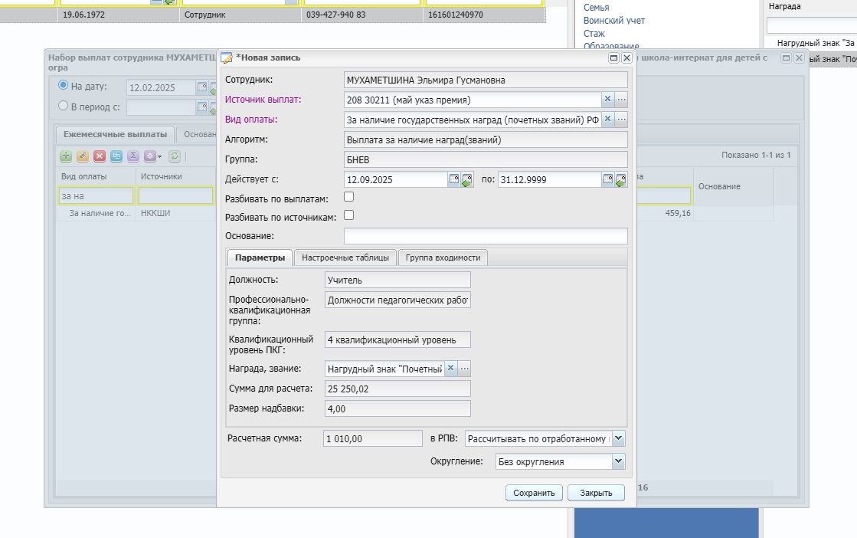Delete record with red X toolbar icon

100,156
